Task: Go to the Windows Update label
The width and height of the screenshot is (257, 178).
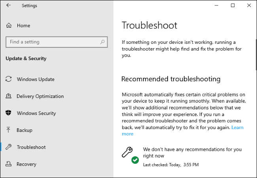Action: [36, 79]
